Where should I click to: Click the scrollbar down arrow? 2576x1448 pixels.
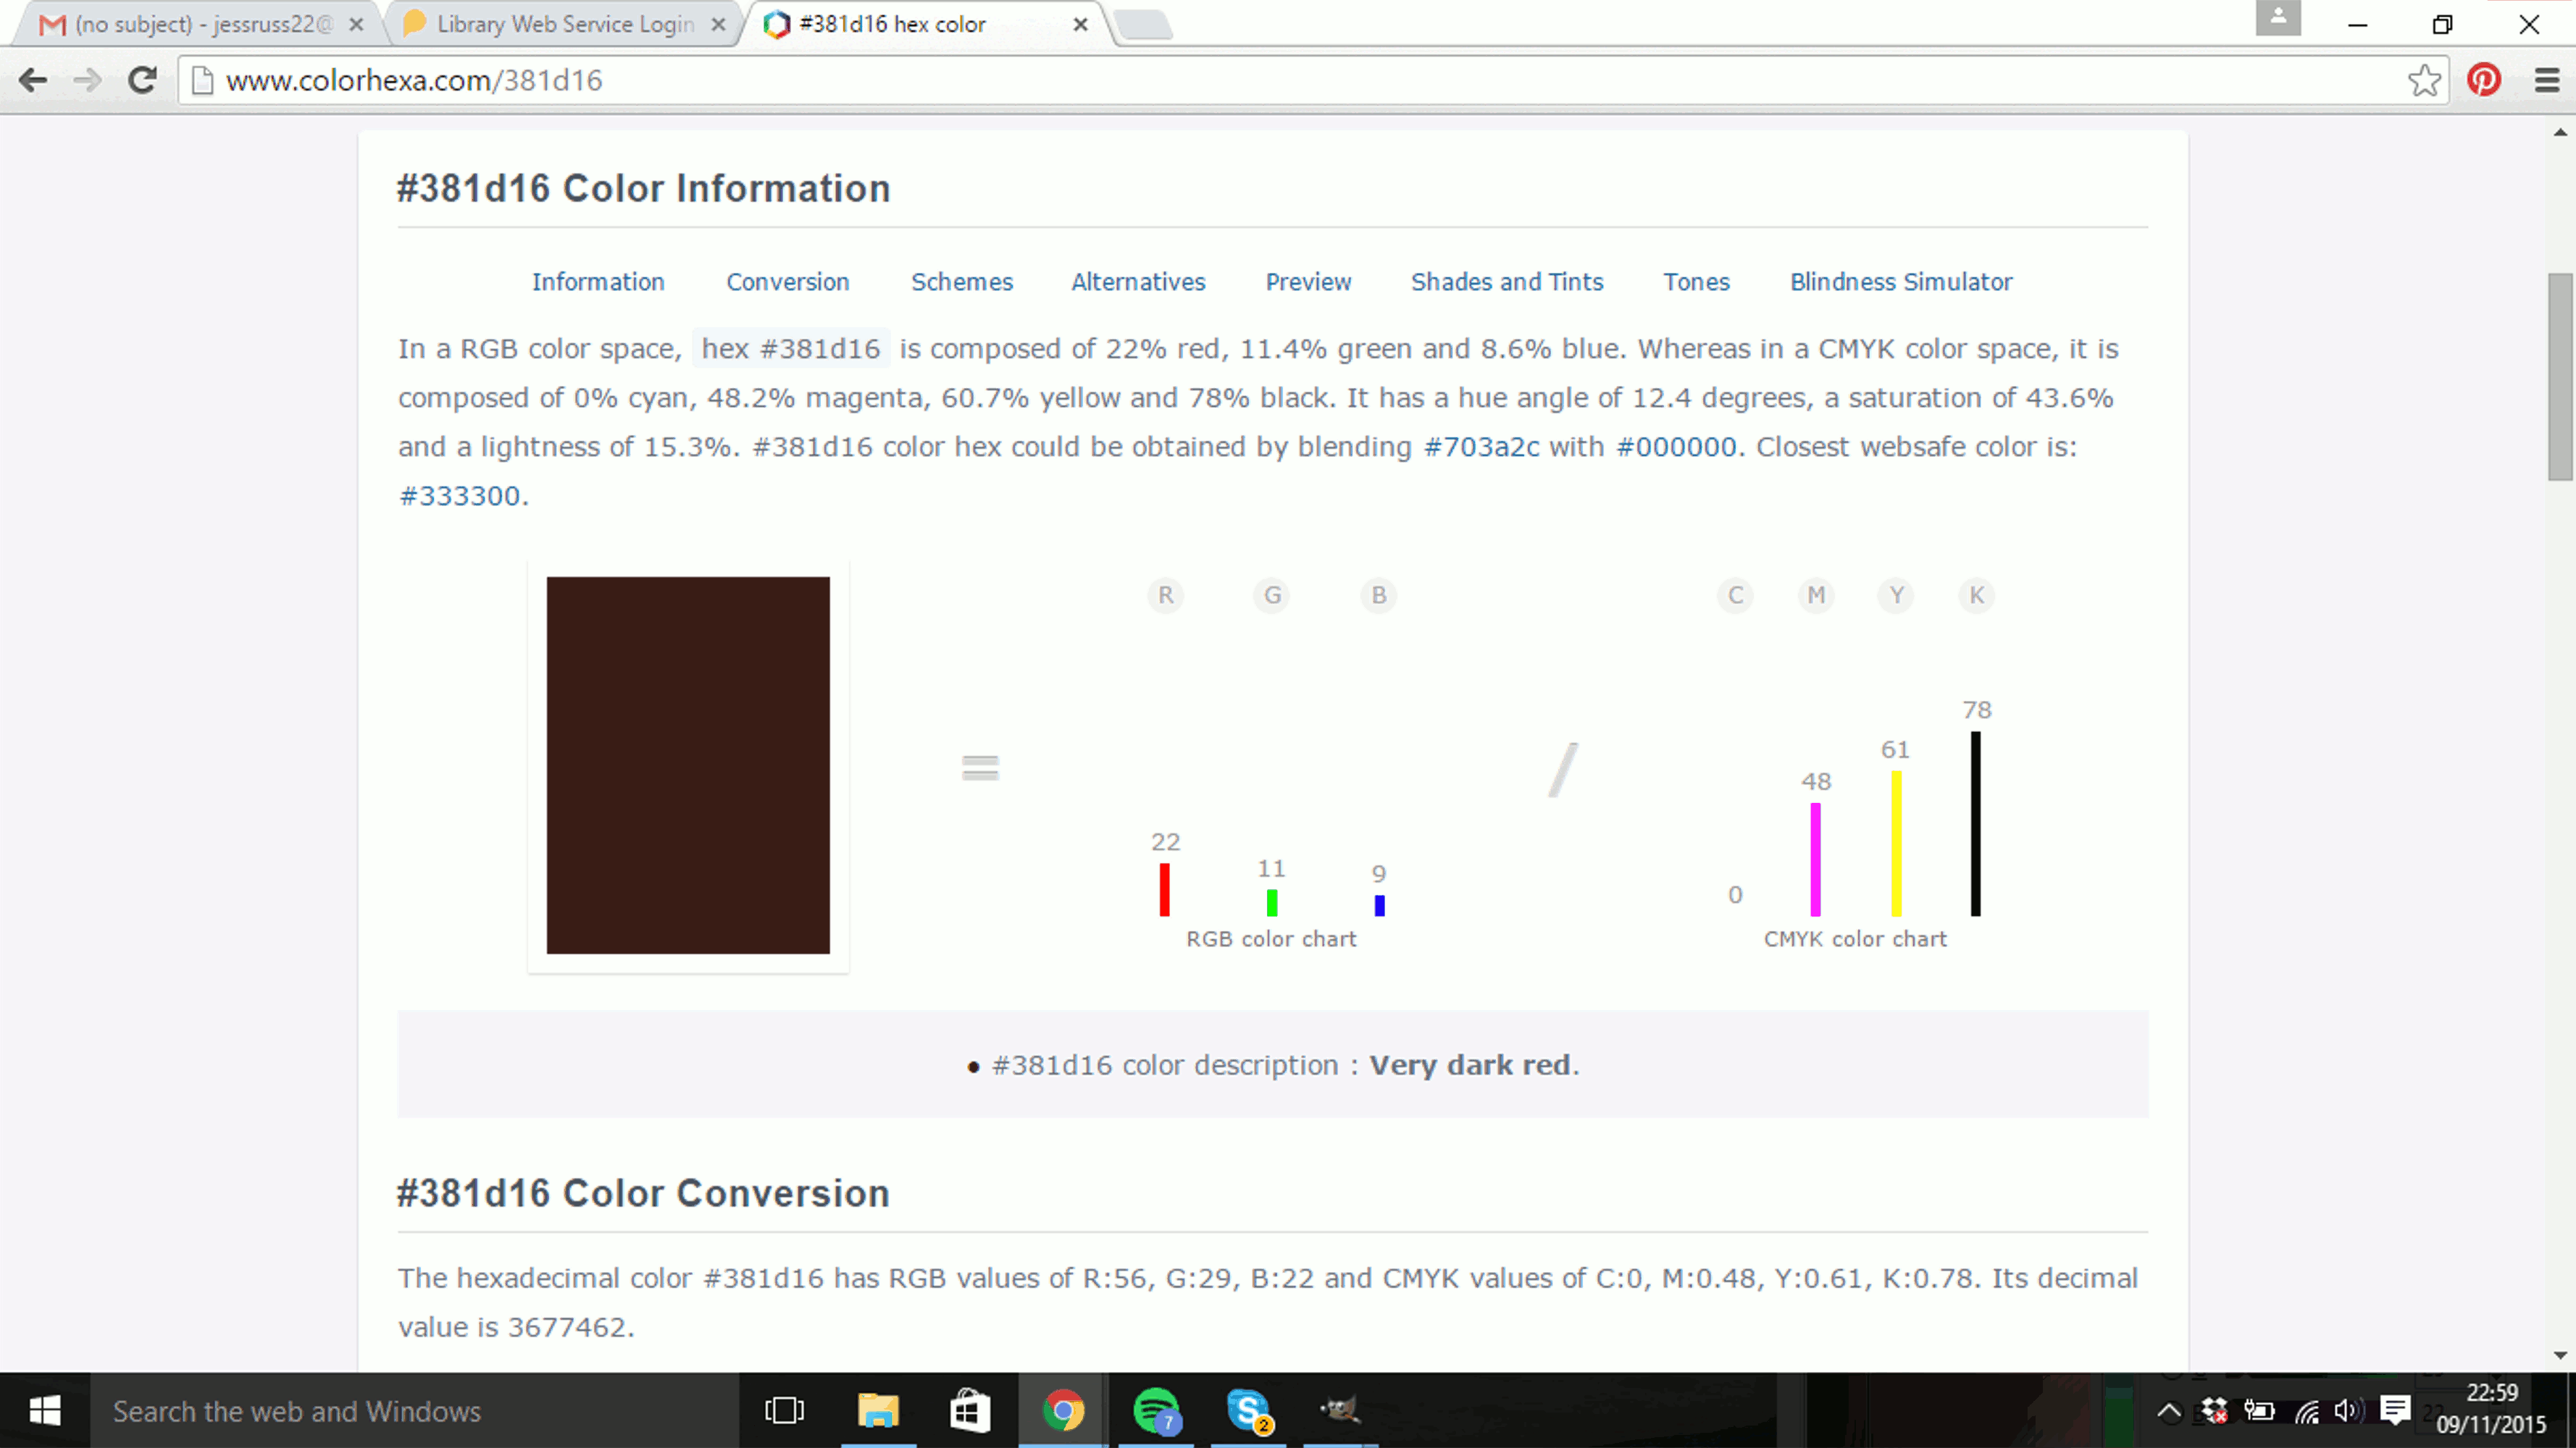pos(2561,1356)
